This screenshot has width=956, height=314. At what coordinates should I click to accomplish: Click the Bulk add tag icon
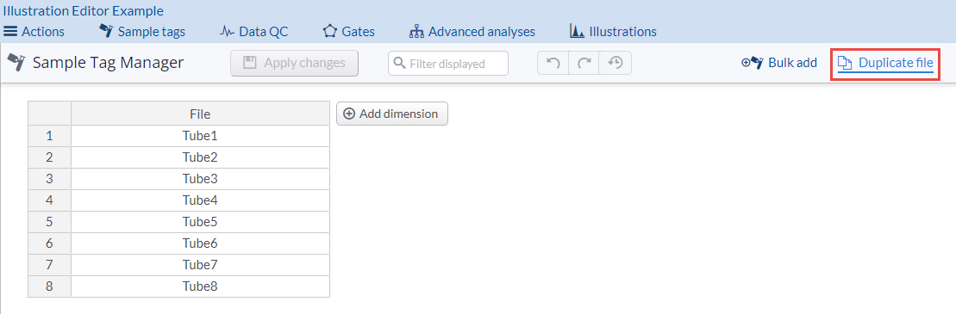(753, 62)
